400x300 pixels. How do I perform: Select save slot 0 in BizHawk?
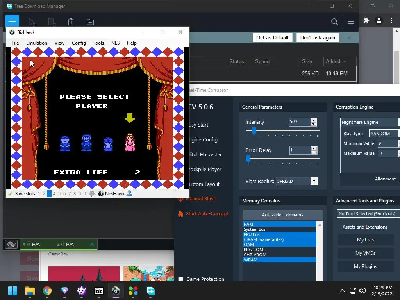pyautogui.click(x=85, y=194)
